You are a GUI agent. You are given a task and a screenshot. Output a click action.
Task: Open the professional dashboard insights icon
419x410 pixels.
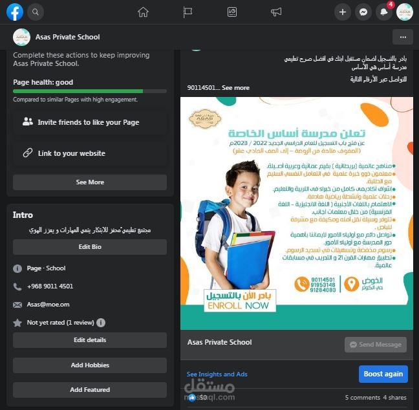click(232, 12)
